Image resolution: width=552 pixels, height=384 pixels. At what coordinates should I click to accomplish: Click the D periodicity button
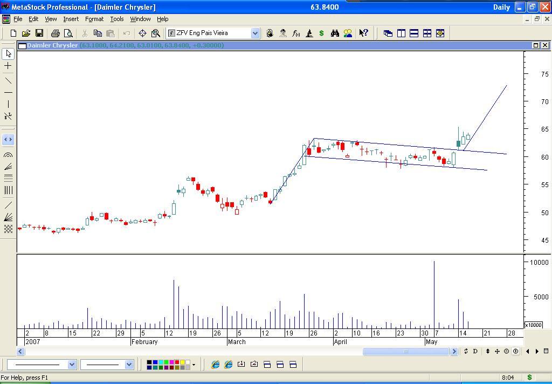tap(475, 351)
